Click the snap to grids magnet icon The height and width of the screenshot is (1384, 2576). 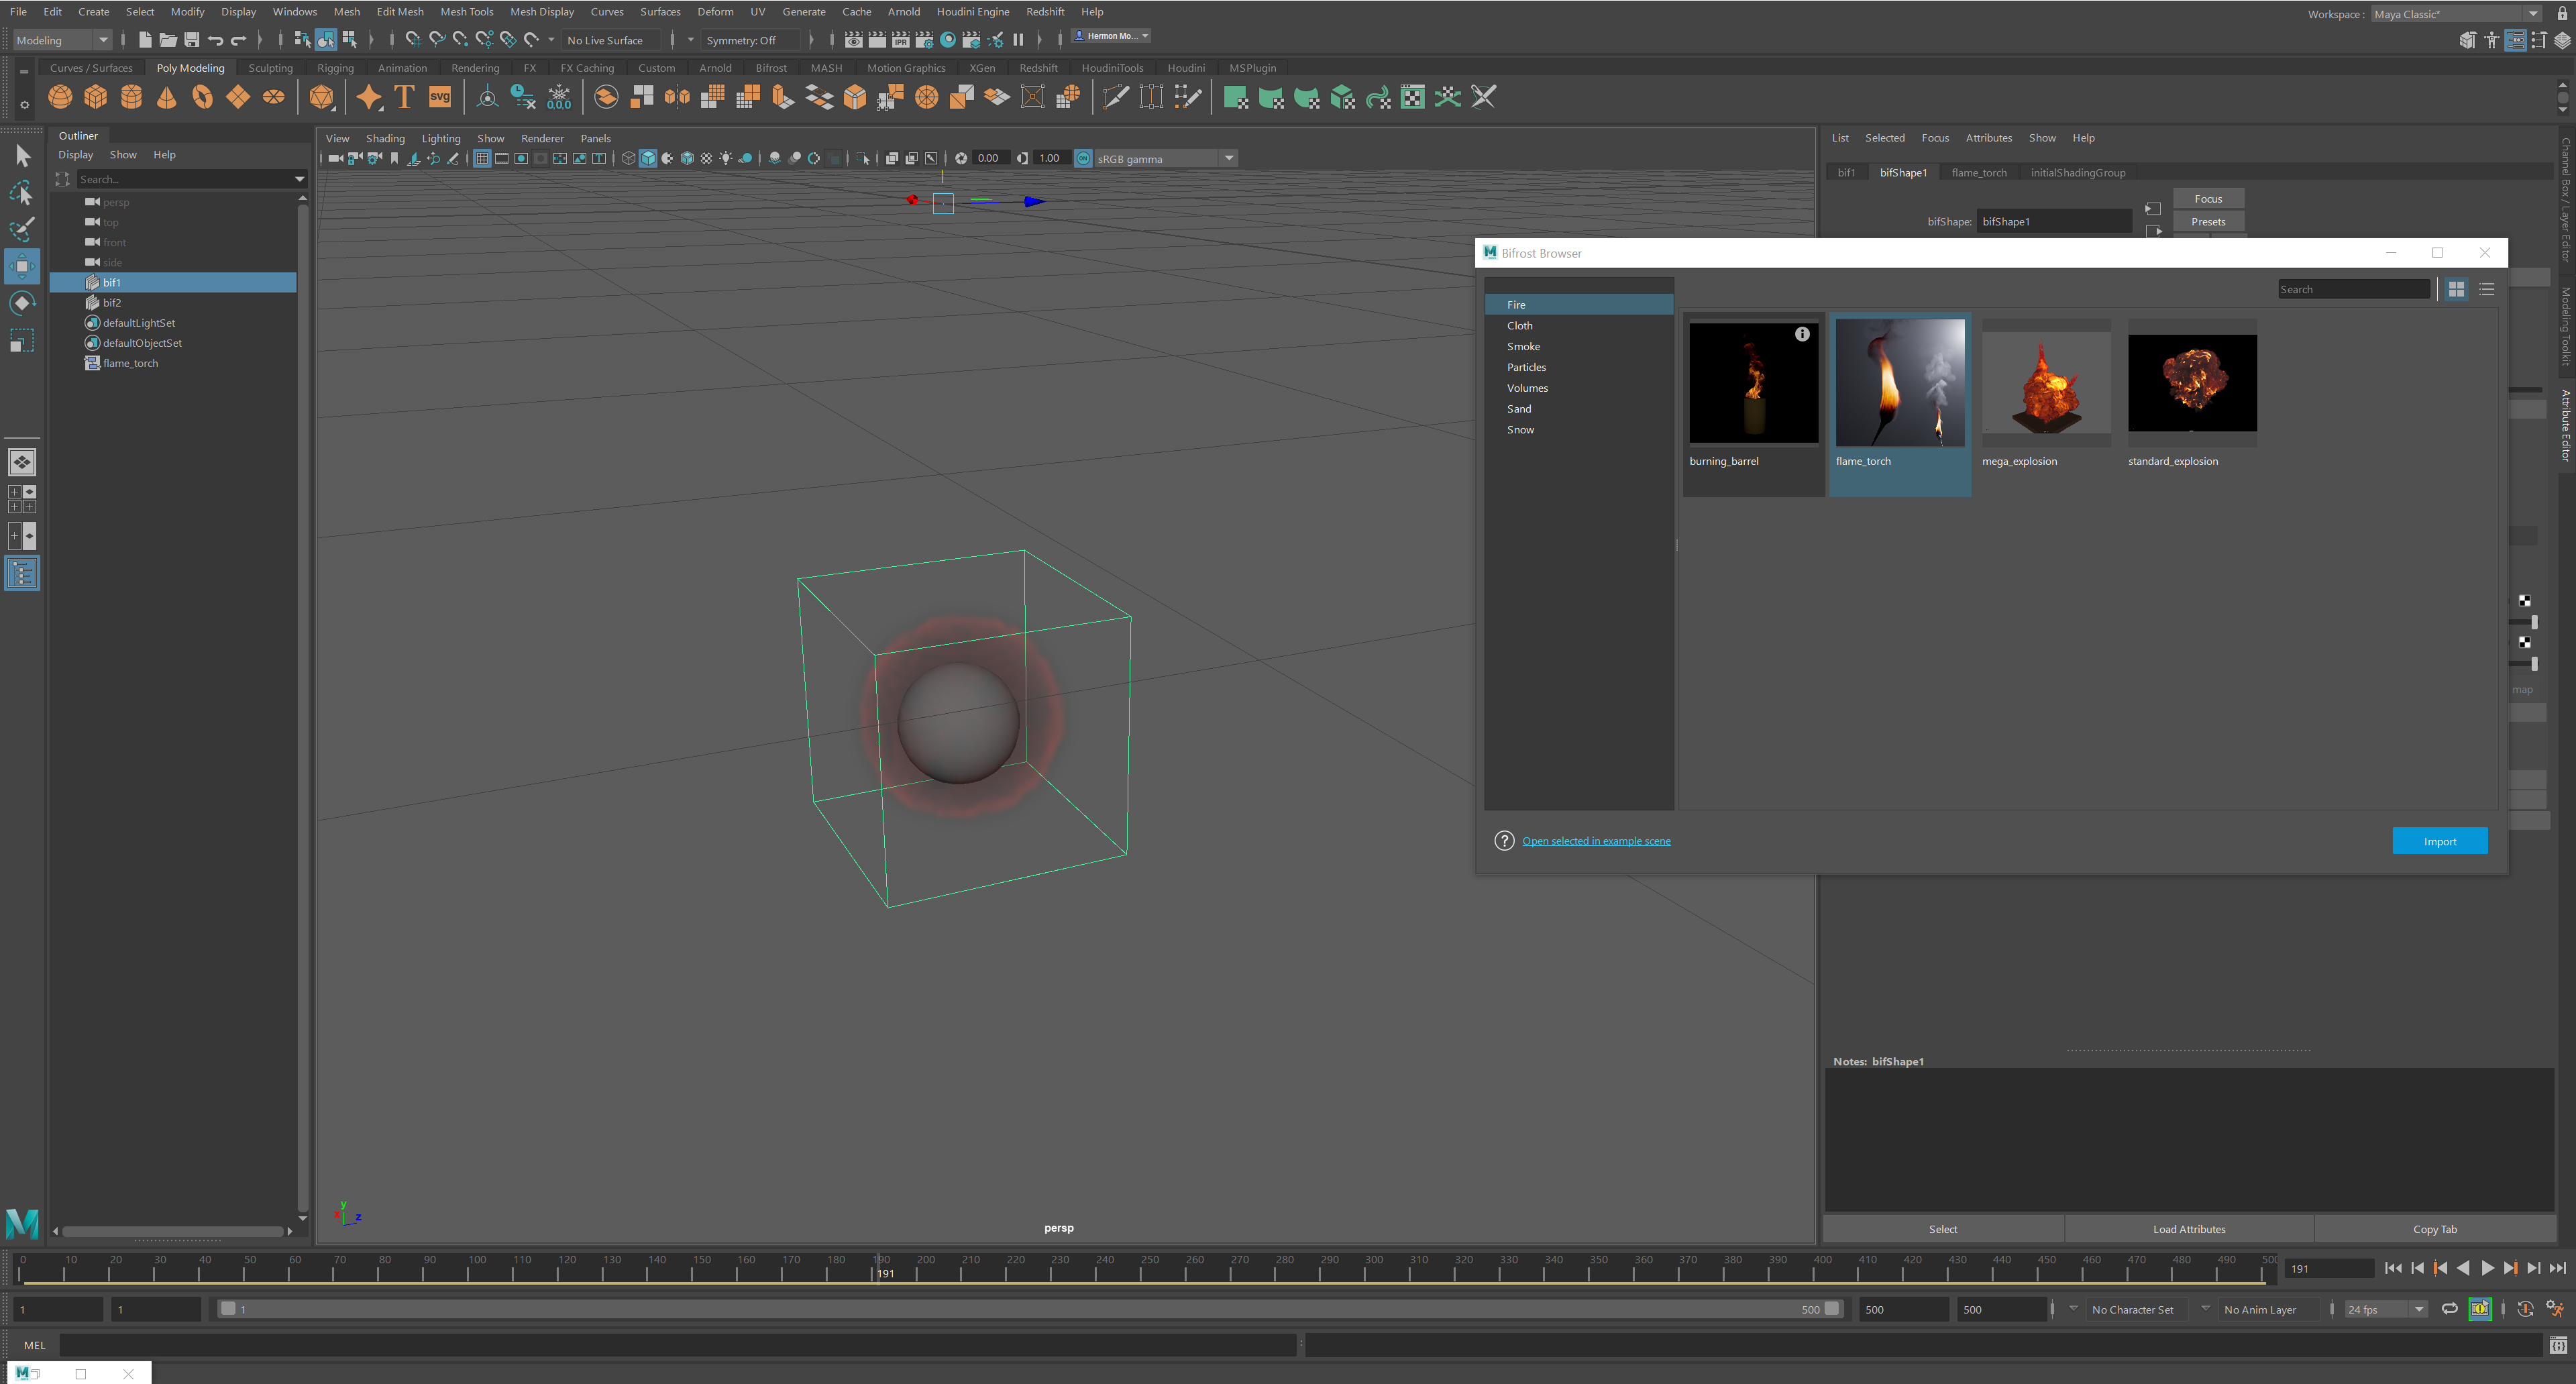coord(413,40)
